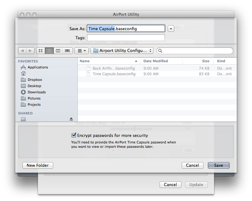This screenshot has width=252, height=201.
Task: Select the shared computer icon in sidebar
Action: click(x=23, y=119)
